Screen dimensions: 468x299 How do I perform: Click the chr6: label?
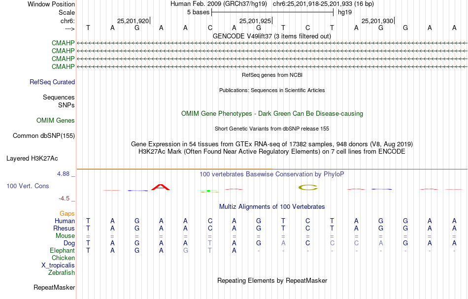click(x=68, y=21)
